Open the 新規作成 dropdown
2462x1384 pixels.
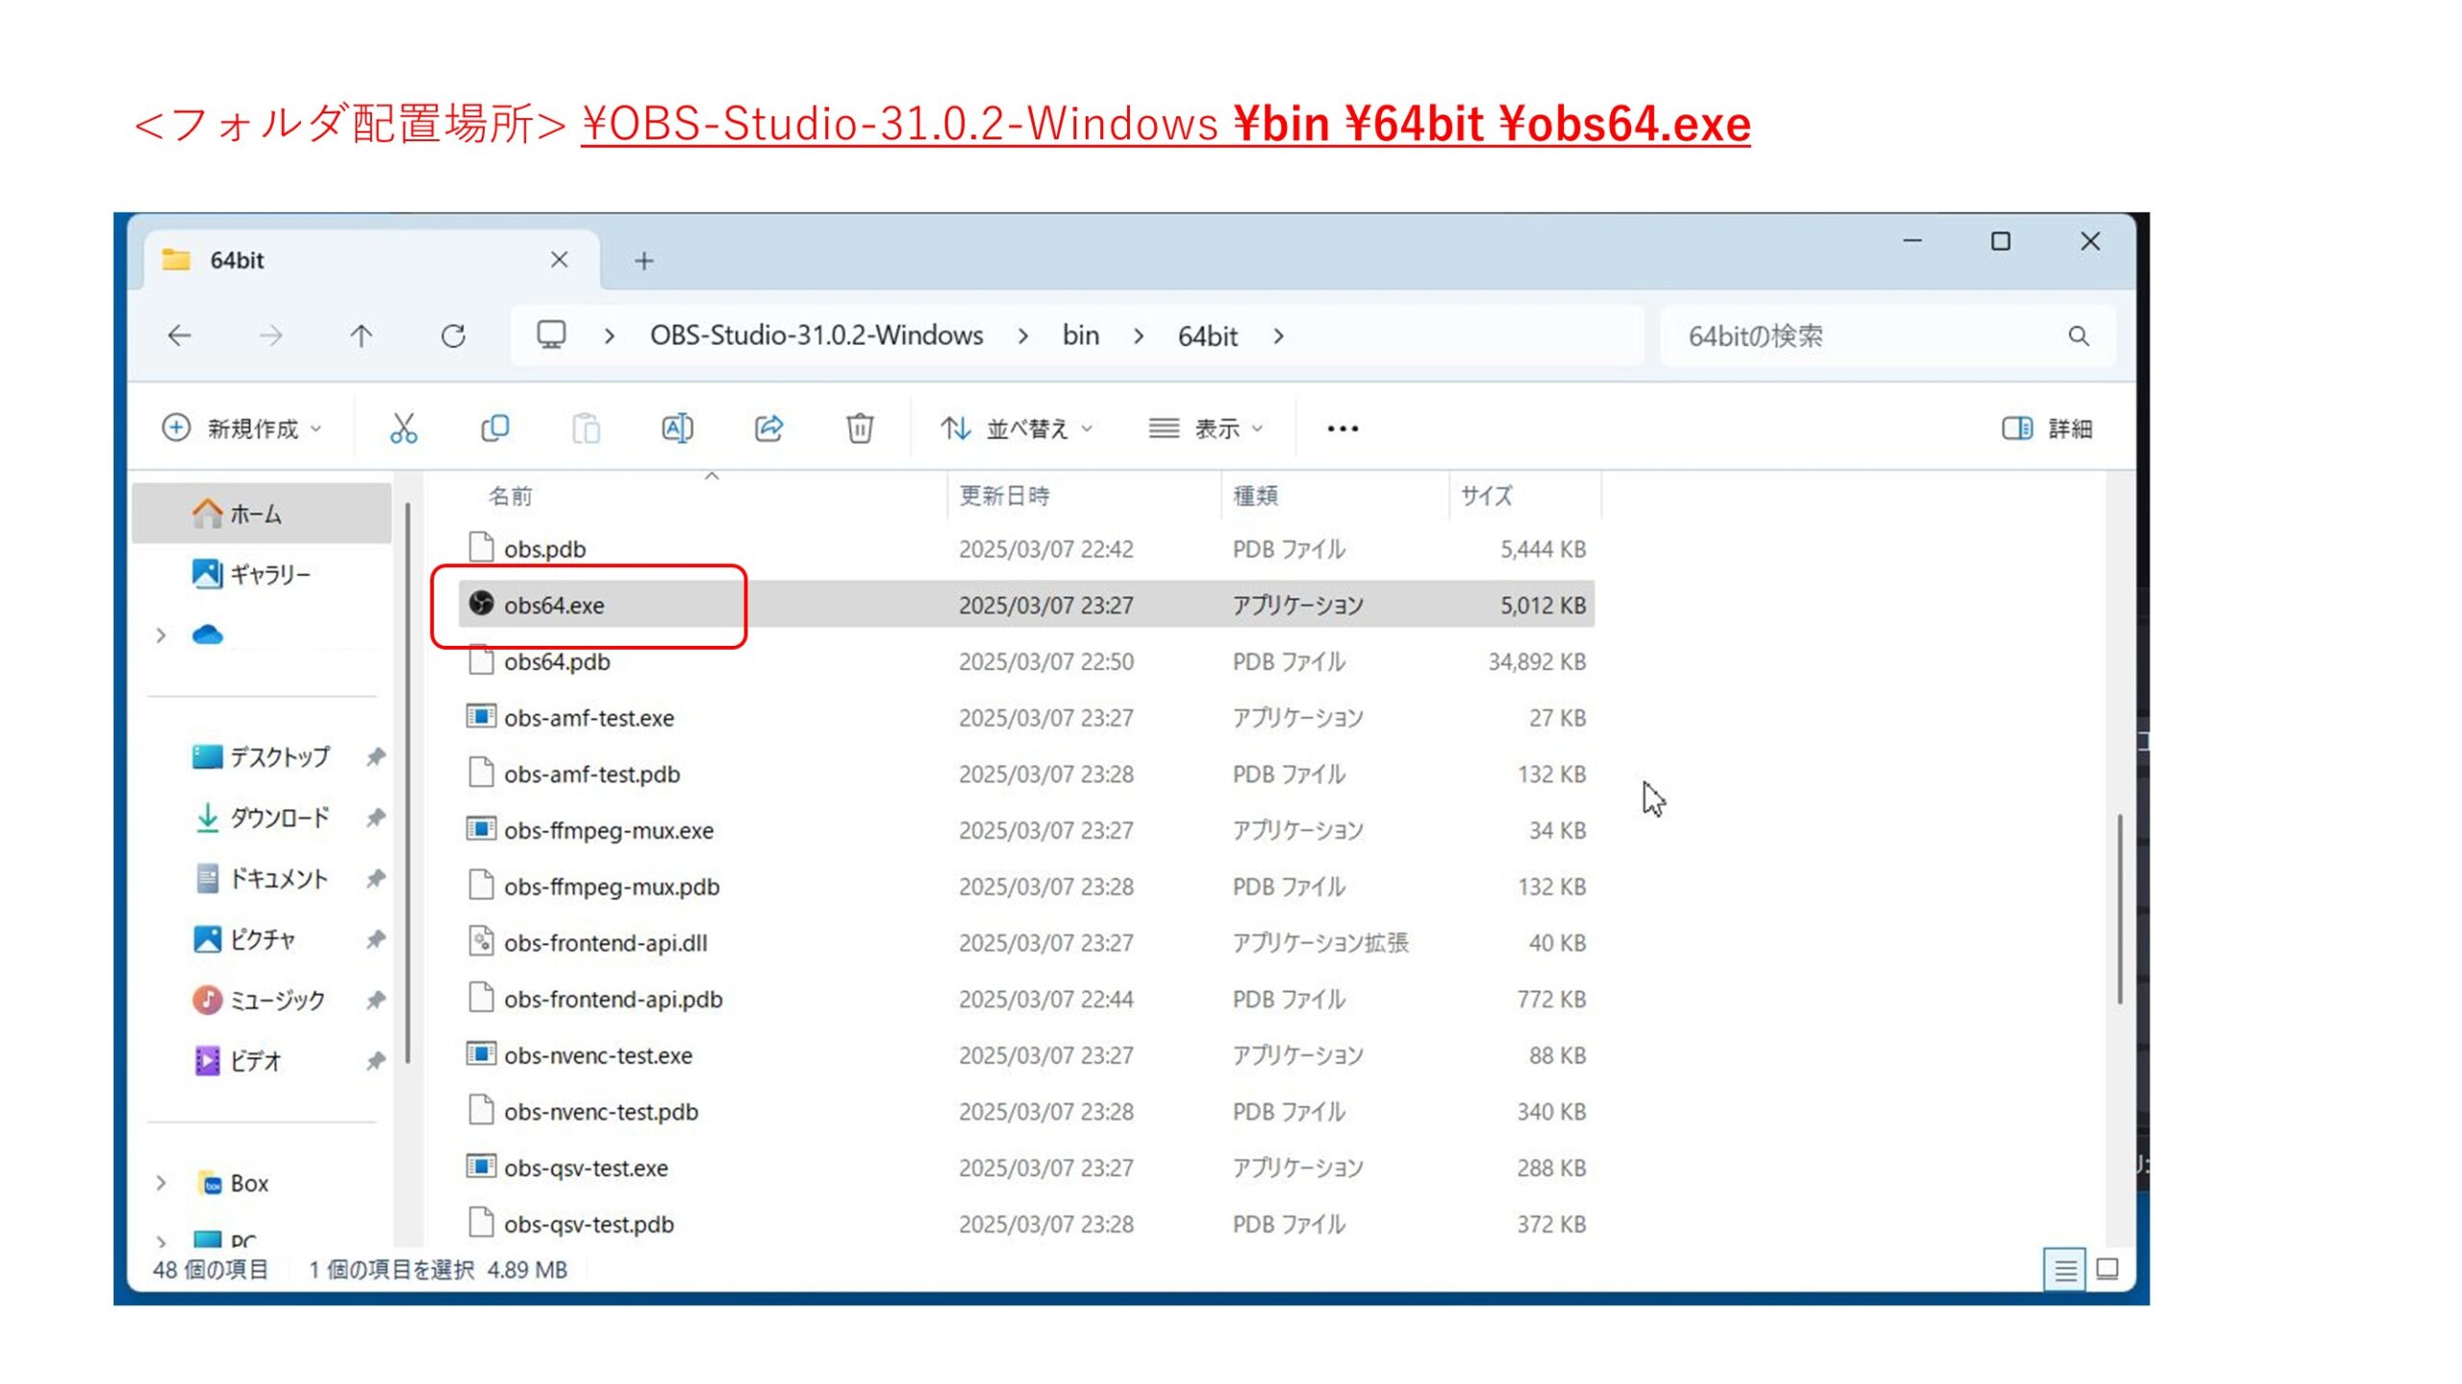coord(241,429)
